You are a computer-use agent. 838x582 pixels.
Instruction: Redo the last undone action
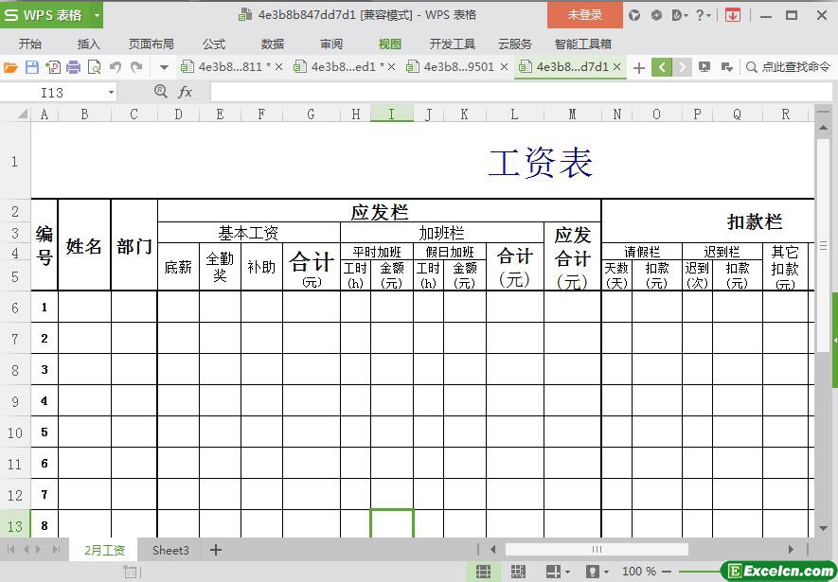tap(136, 67)
